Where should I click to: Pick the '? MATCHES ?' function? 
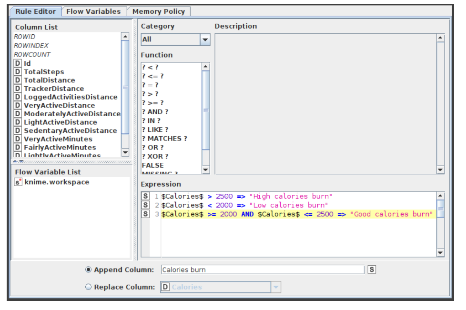tap(165, 139)
